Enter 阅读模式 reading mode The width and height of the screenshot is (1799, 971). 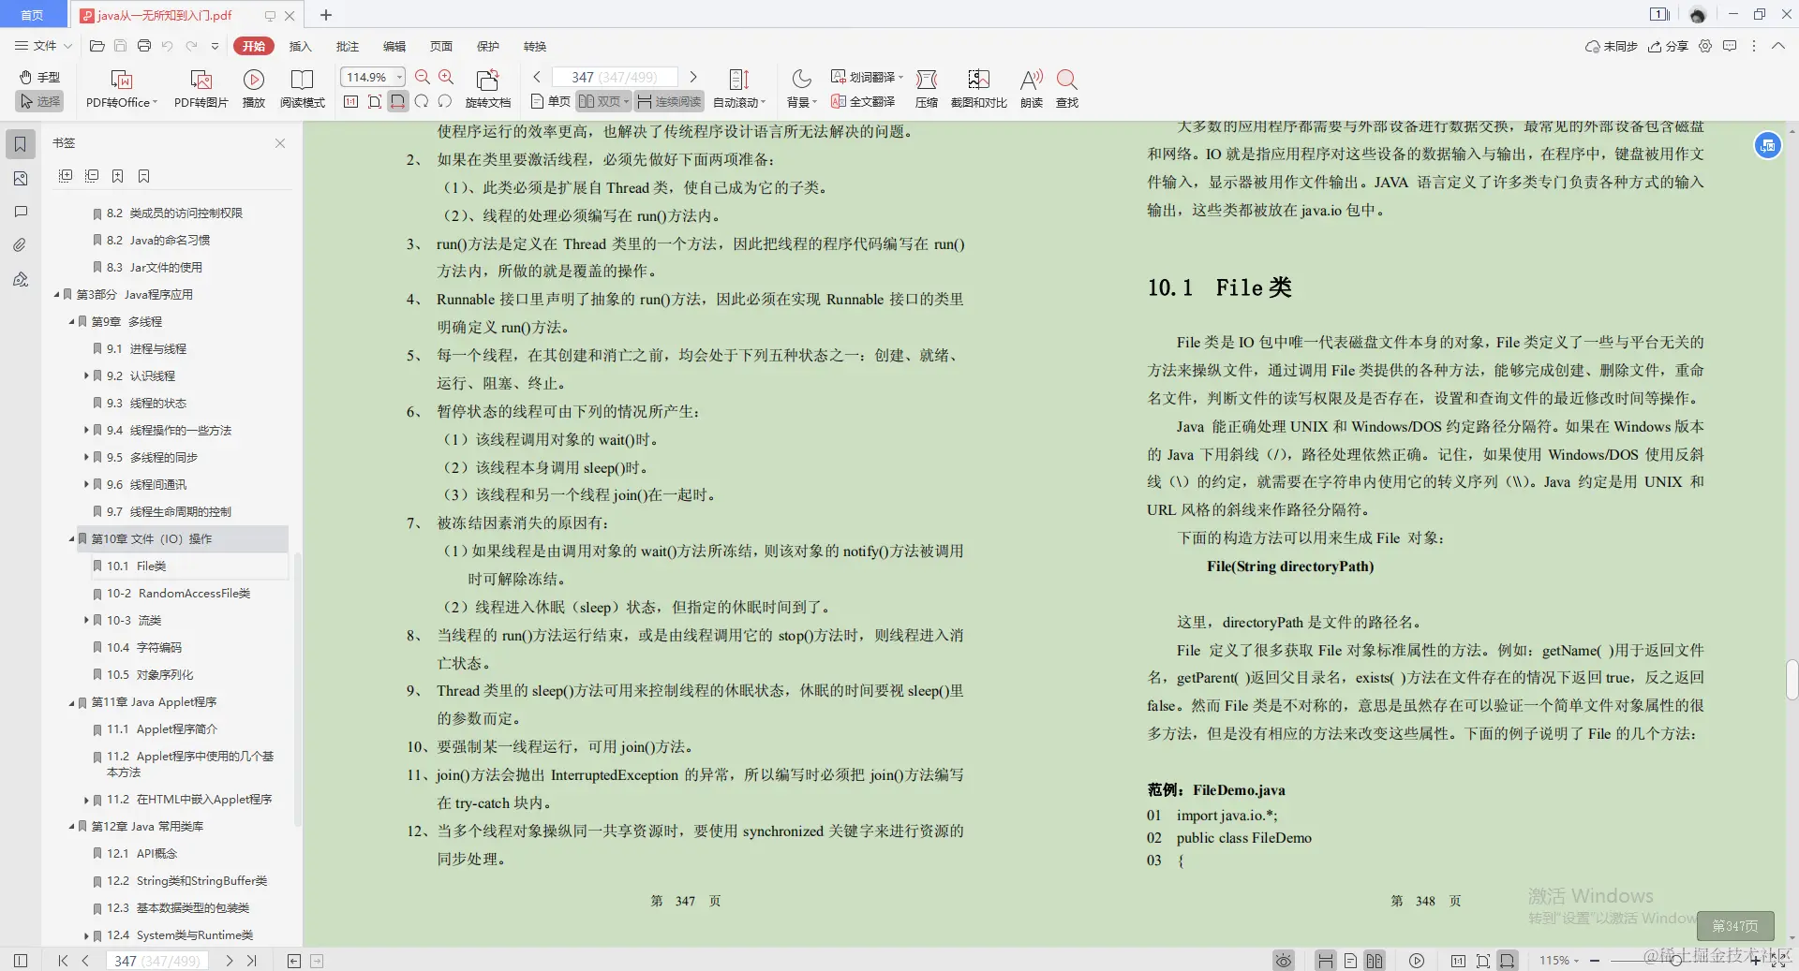point(302,87)
